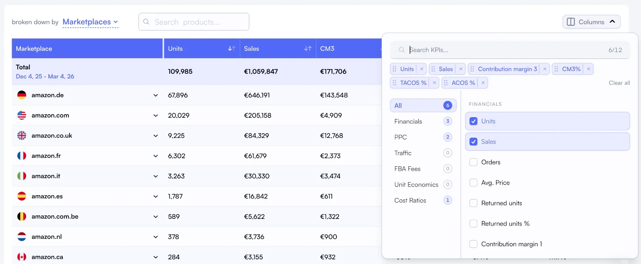Click the Spanish flag for amazon.es
The image size is (641, 264).
coord(22,196)
